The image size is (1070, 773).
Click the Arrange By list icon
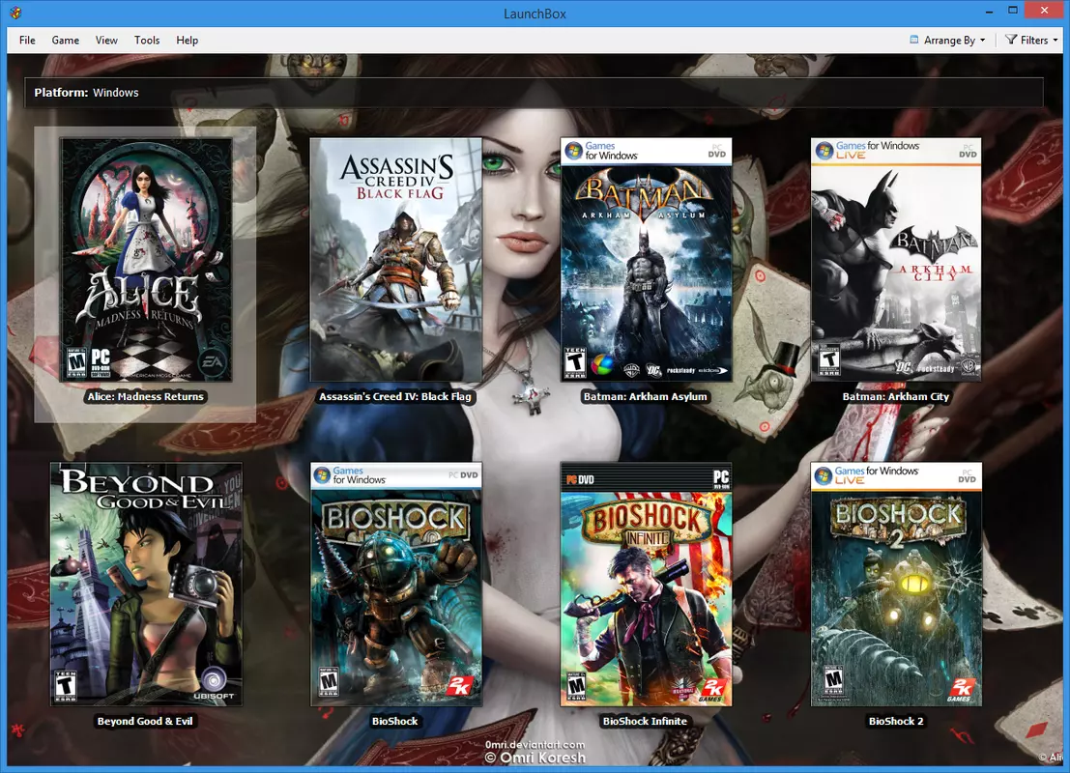point(913,40)
